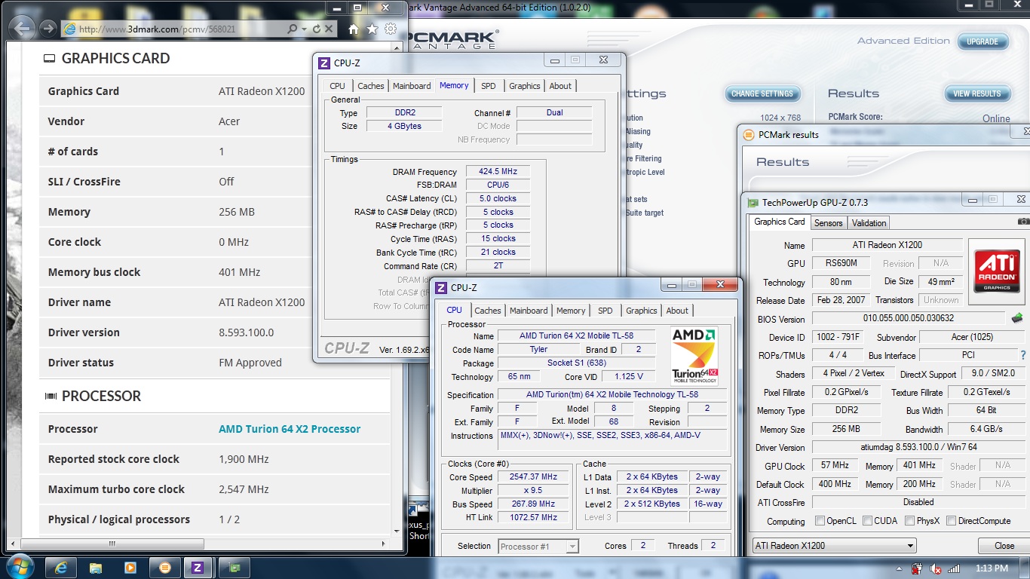The width and height of the screenshot is (1030, 579).
Task: Click the tray network signal icon
Action: pyautogui.click(x=953, y=568)
